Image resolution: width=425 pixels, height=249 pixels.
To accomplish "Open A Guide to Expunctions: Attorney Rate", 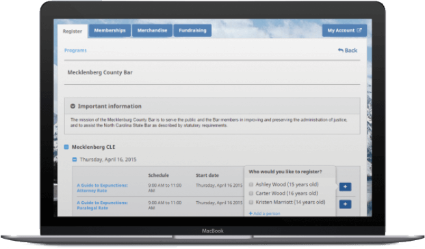I will click(102, 188).
